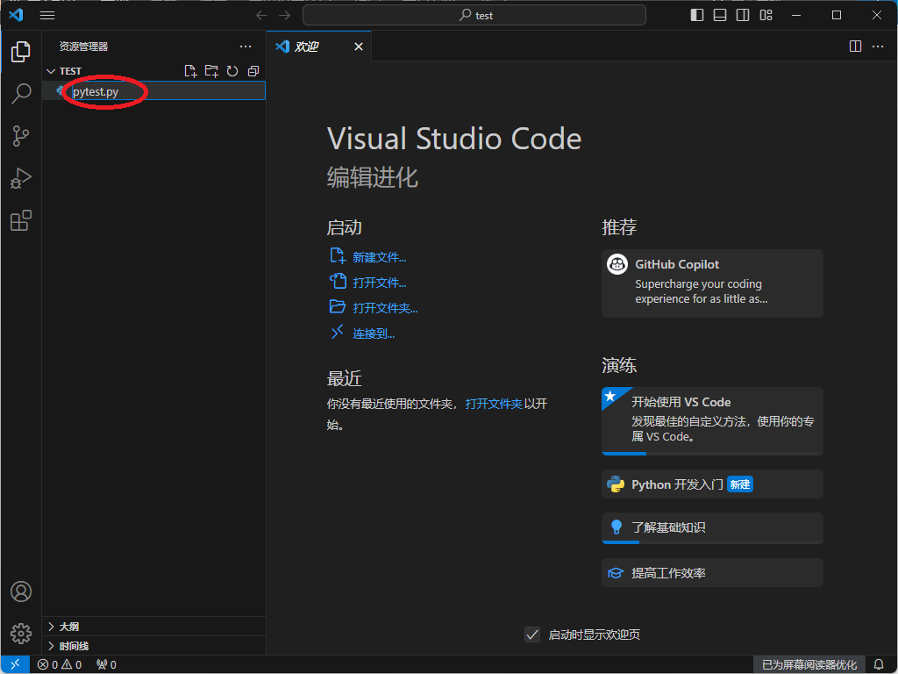Open 了解基础知识 walkthrough

click(712, 527)
